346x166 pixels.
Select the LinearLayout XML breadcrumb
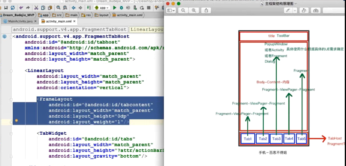(146, 29)
